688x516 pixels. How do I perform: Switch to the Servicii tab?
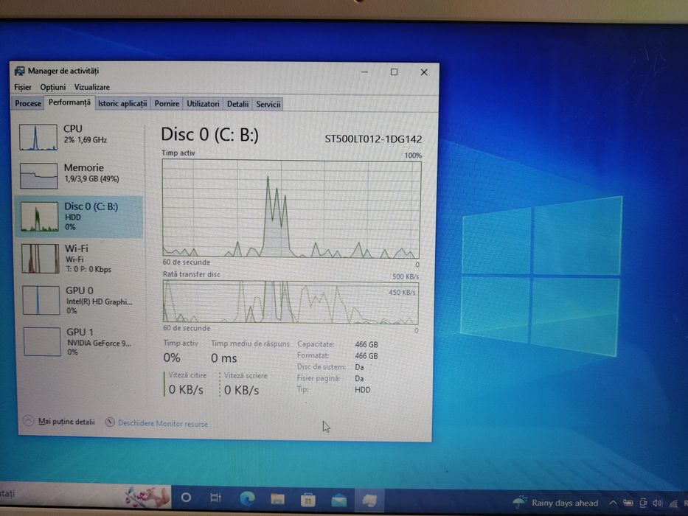[x=268, y=105]
